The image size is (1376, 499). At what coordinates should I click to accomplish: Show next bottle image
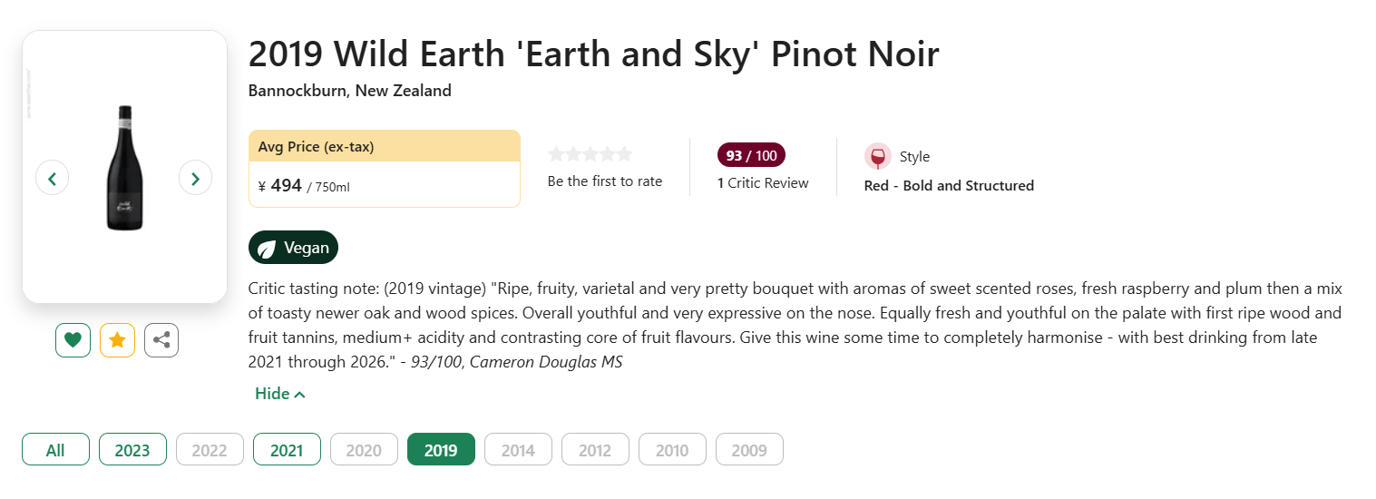[x=195, y=178]
